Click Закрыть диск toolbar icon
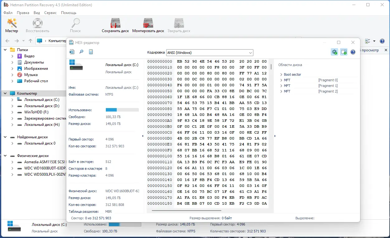Viewport: 390px width, 238px height. pyautogui.click(x=179, y=26)
